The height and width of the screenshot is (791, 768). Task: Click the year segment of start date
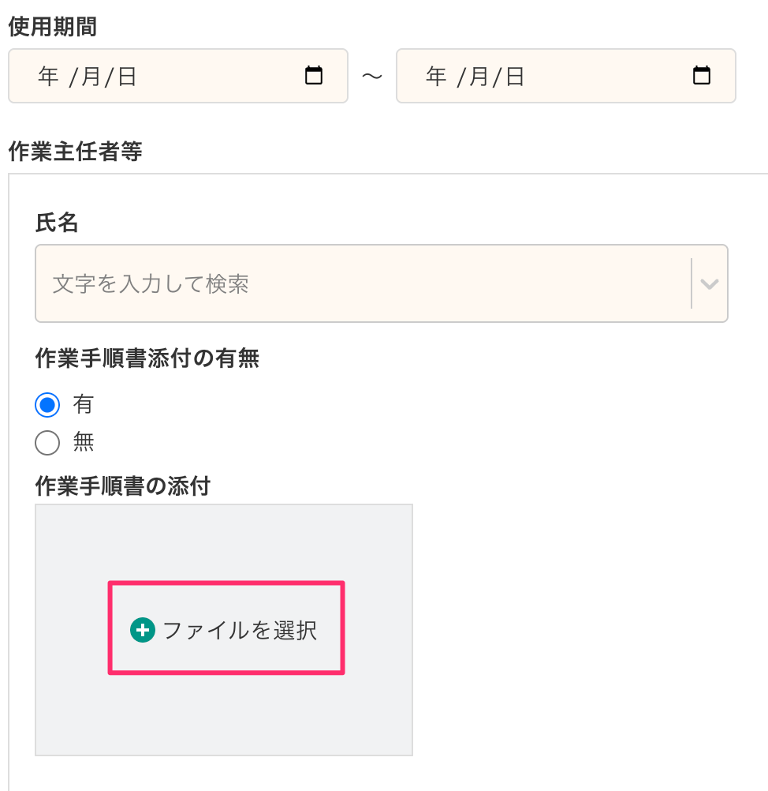click(x=49, y=77)
